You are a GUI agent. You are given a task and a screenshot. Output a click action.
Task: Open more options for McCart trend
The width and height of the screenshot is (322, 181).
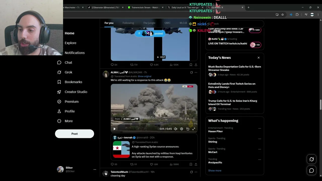click(x=260, y=149)
